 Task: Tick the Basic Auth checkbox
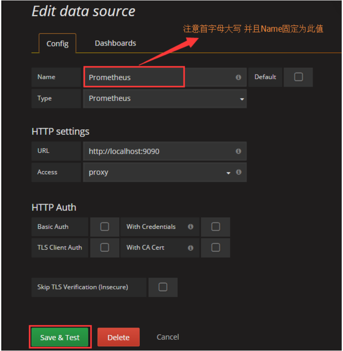(105, 227)
